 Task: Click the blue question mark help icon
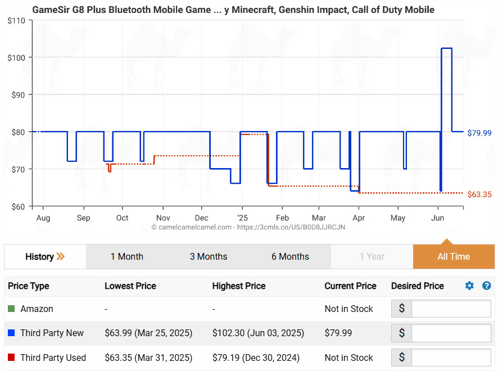(x=487, y=286)
